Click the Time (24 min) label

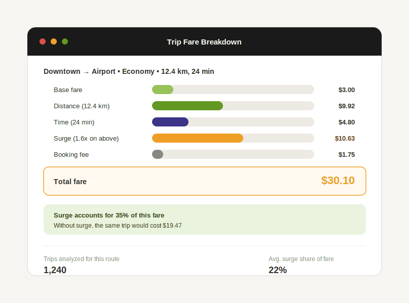click(x=74, y=122)
